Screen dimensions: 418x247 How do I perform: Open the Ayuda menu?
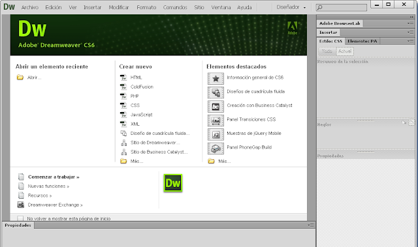(x=244, y=7)
